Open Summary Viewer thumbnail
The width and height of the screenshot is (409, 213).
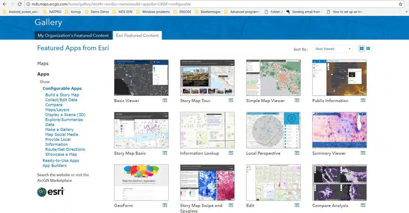coord(339,130)
